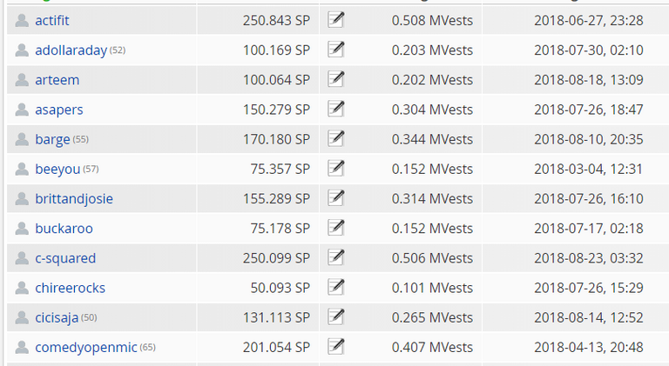Click user avatar icon beside chireerocks
669x366 pixels.
click(x=22, y=288)
